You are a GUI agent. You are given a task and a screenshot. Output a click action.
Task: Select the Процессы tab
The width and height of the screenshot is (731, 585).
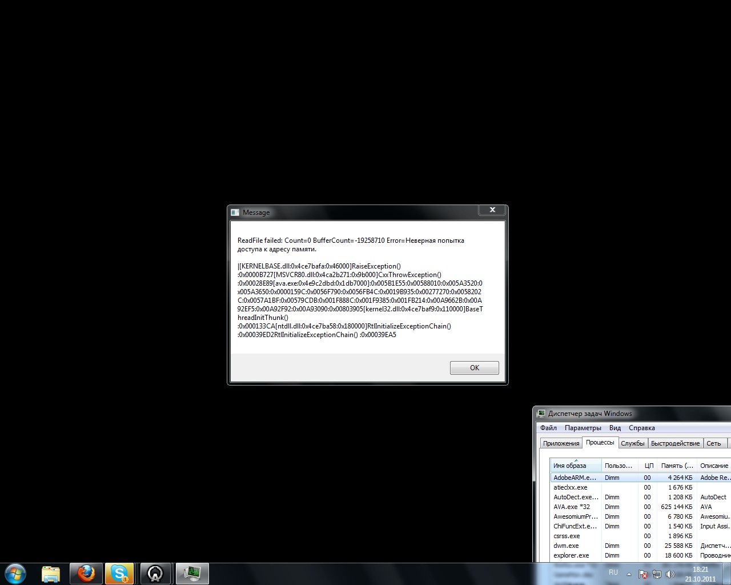pyautogui.click(x=600, y=442)
